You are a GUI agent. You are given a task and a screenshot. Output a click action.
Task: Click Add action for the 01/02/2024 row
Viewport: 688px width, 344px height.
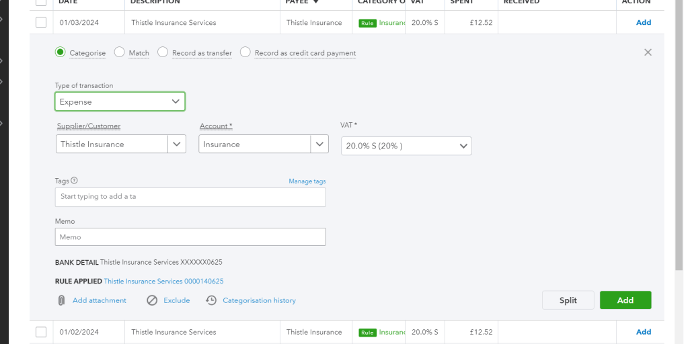pos(643,332)
